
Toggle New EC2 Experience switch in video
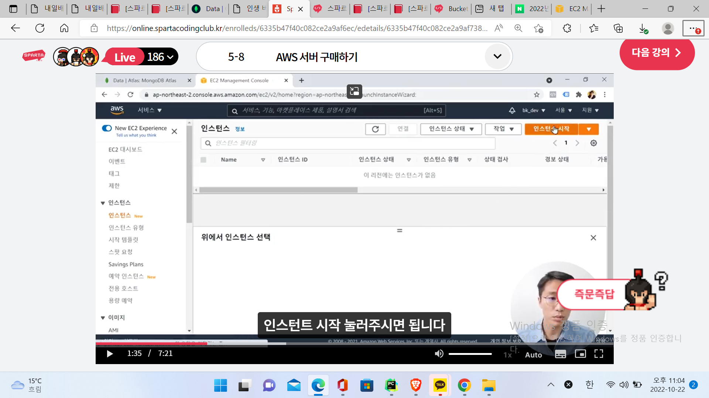(x=107, y=128)
